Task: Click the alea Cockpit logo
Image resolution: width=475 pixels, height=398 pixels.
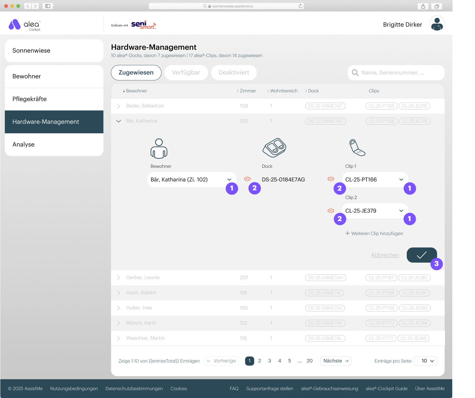Action: point(25,25)
